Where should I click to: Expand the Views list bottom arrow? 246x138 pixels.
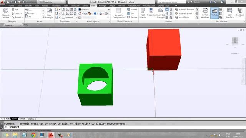coord(43,17)
